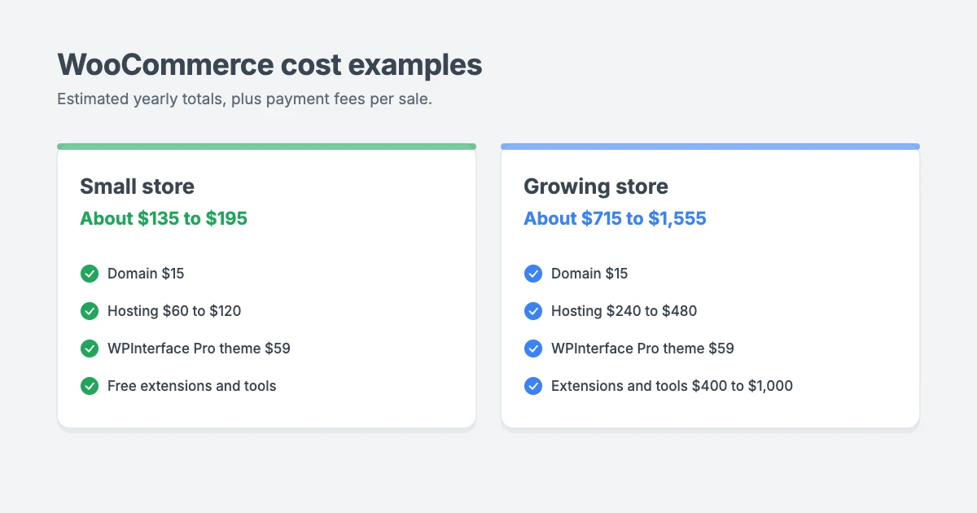Select the price 'About $135 to $195'
The image size is (977, 513).
164,218
